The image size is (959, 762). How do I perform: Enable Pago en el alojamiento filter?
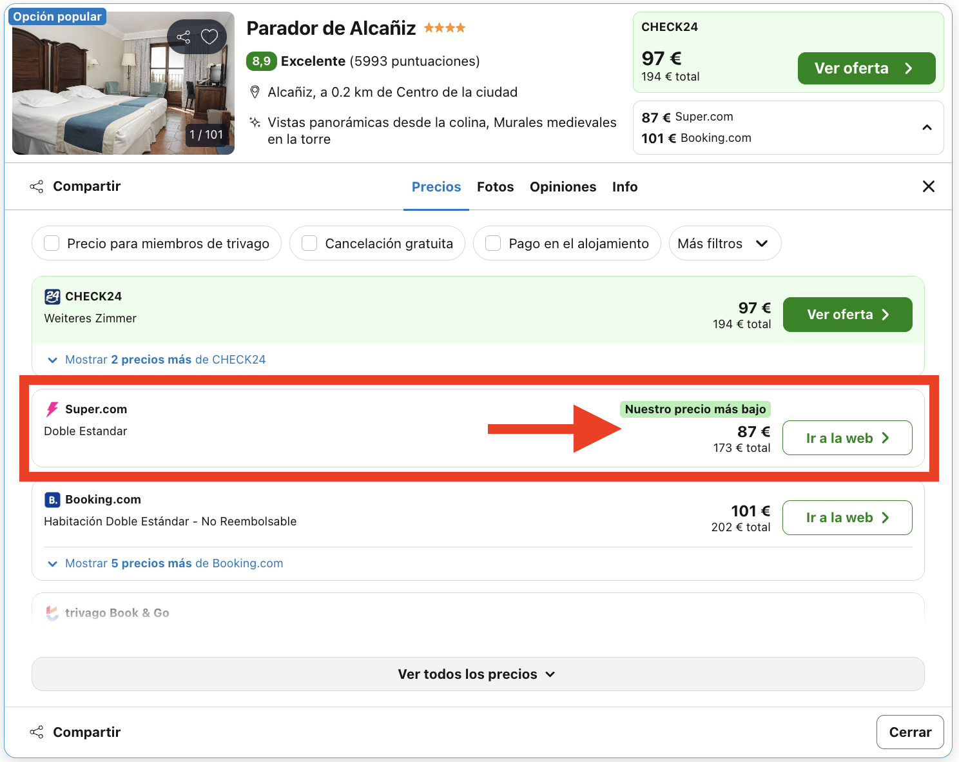click(x=493, y=243)
